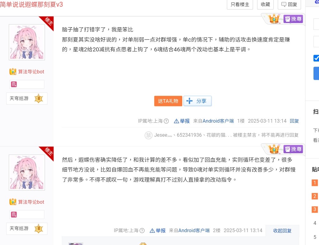Image resolution: width=319 pixels, height=245 pixels.
Task: Collapse replies with 收起回复
Action: point(282,231)
